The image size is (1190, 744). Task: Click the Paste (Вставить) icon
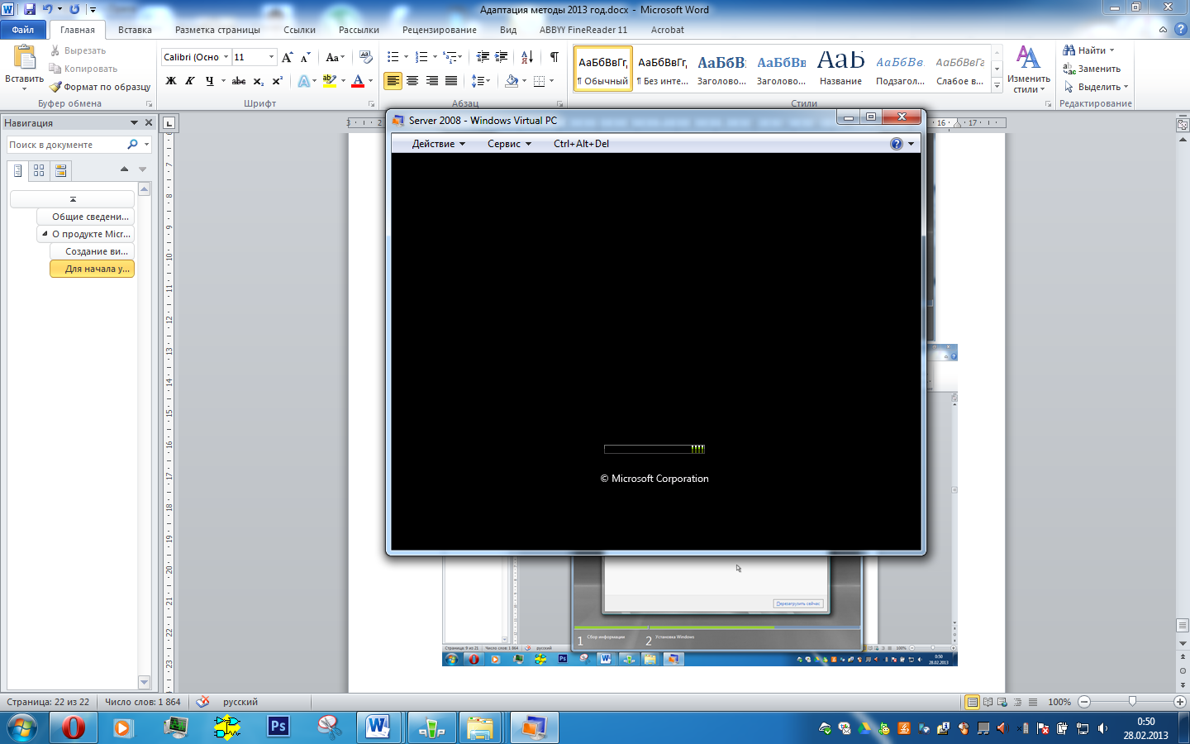click(25, 57)
